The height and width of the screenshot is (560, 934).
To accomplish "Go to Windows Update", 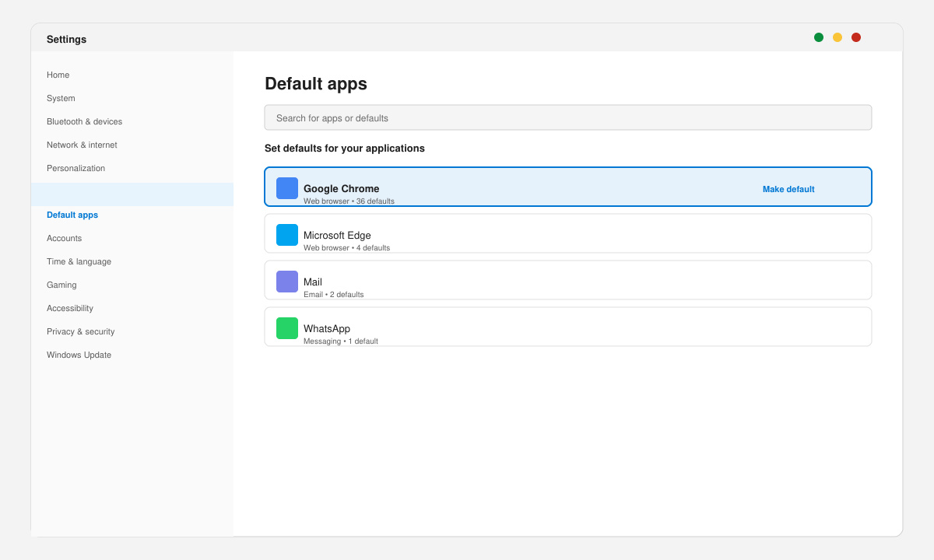I will point(79,355).
